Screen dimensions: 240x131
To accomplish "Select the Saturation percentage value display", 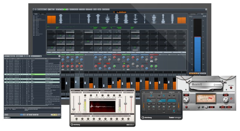I will 186,95.
